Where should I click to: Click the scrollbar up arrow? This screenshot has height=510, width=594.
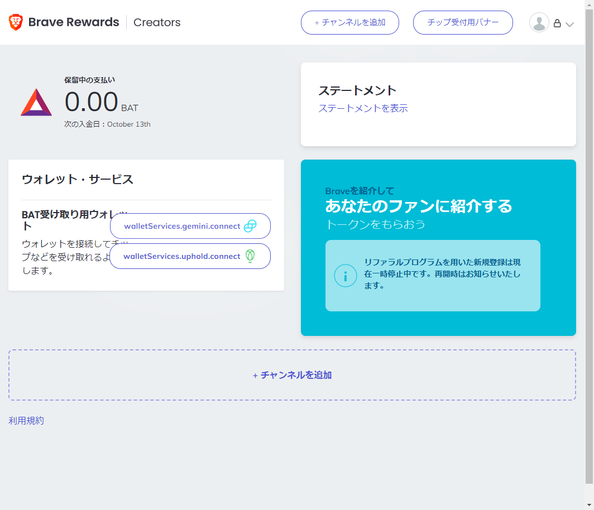pos(589,4)
